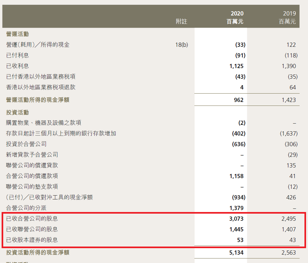Select the 2019 value (306)

(291, 144)
